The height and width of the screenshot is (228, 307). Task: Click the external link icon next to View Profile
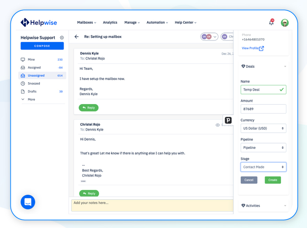262,48
